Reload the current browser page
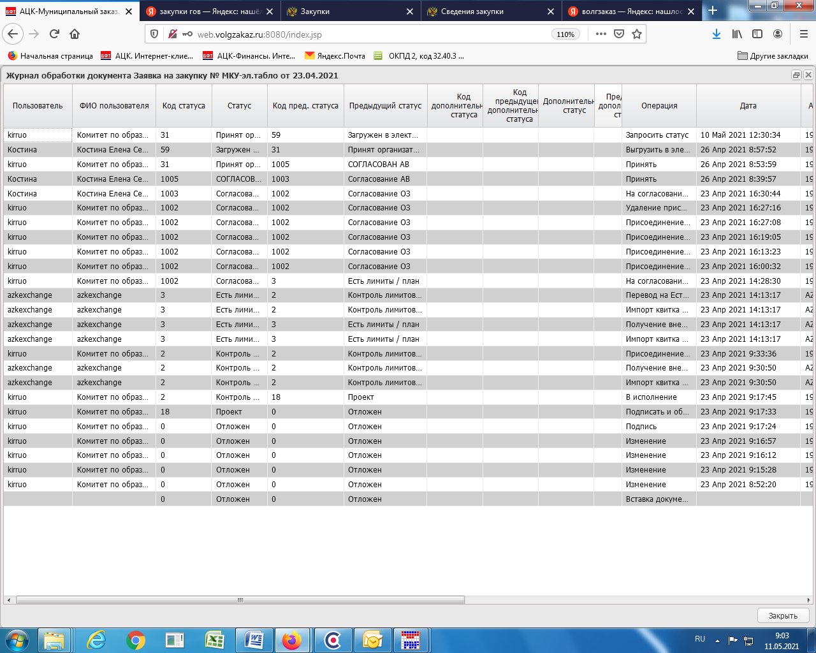The width and height of the screenshot is (816, 653). 54,34
